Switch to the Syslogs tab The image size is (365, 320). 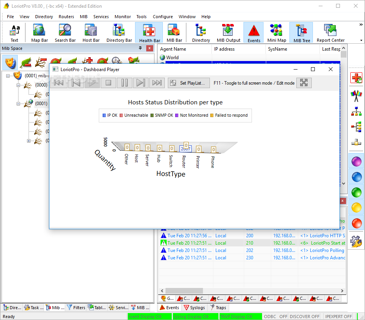coord(194,308)
